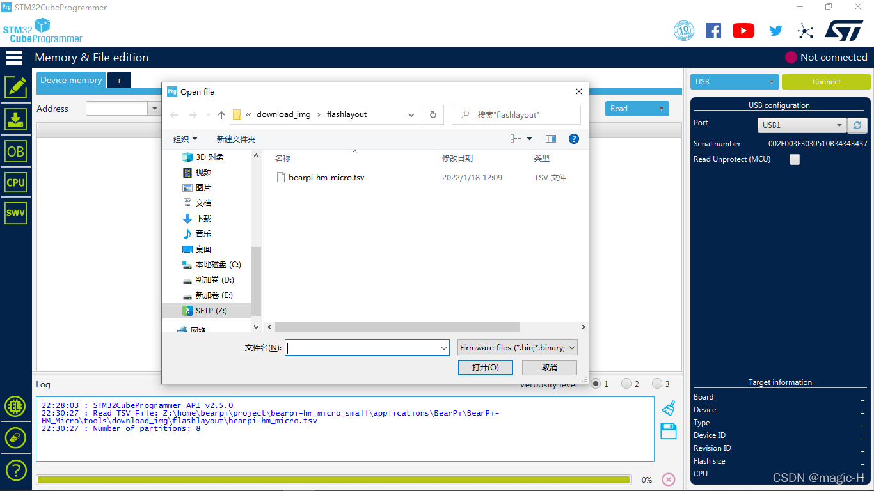The width and height of the screenshot is (874, 491).
Task: Toggle Read Unprotect (MCU) checkbox
Action: point(795,160)
